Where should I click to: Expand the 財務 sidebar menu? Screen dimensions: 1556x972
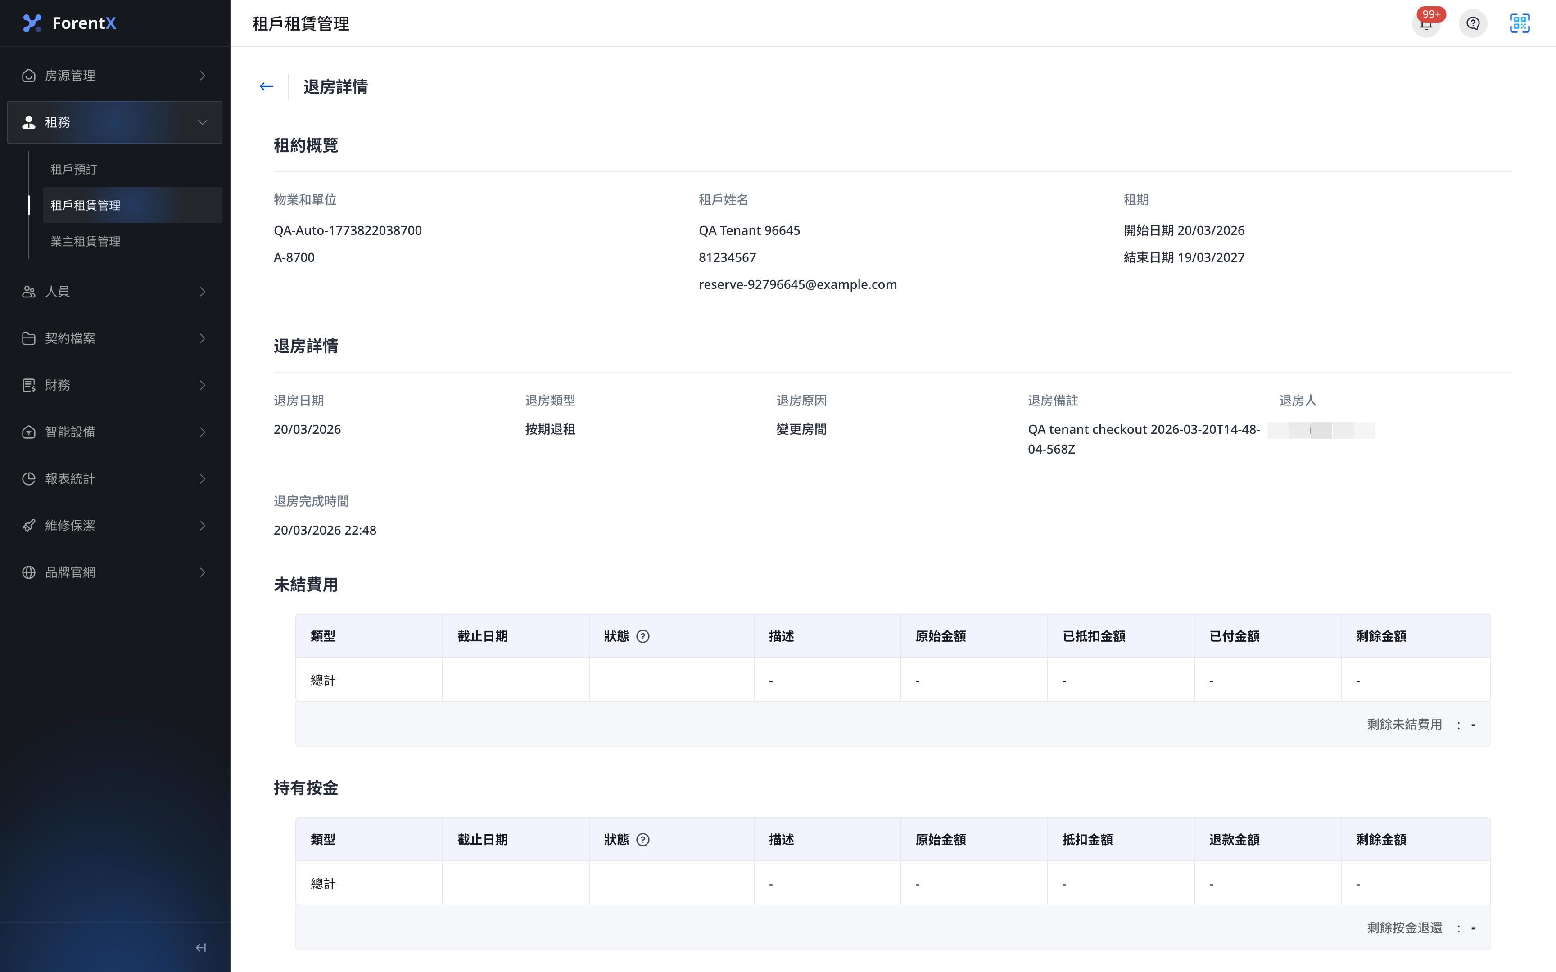pos(114,385)
